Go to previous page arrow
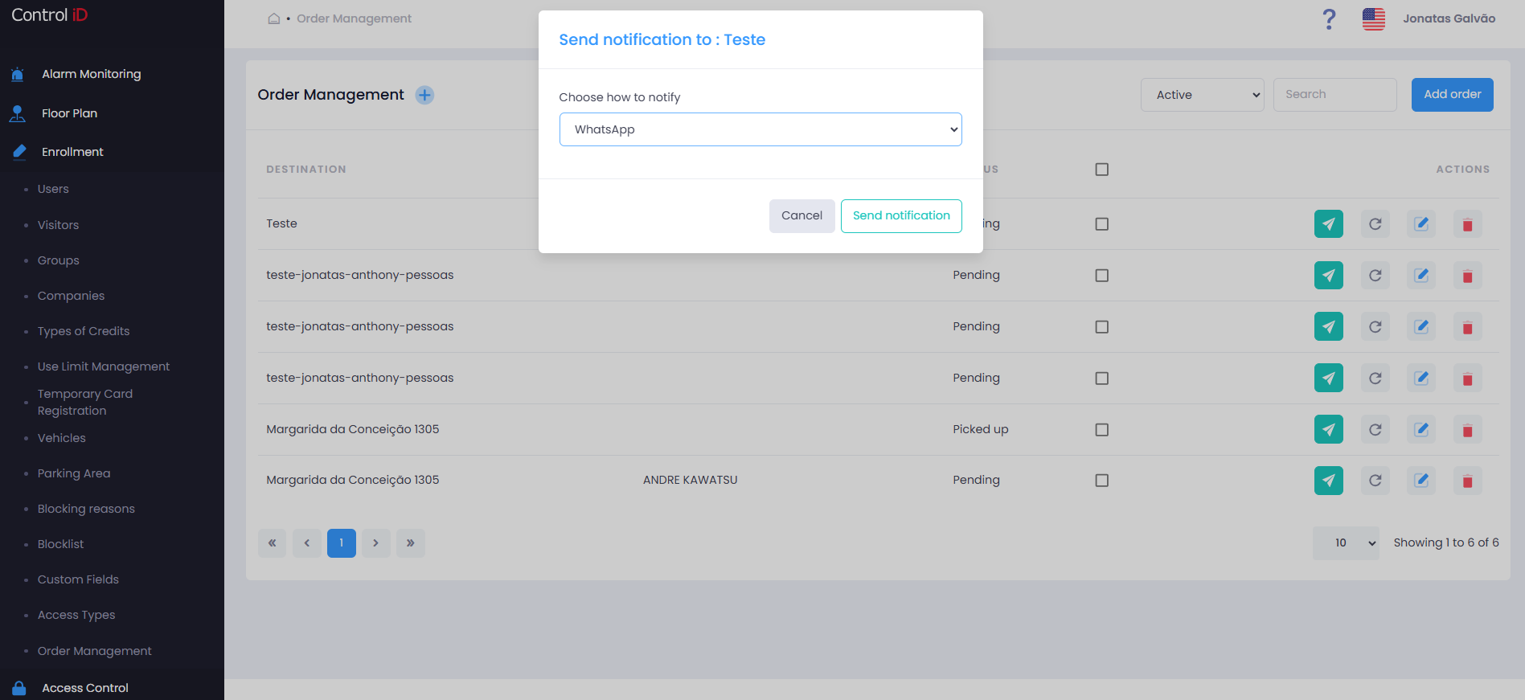Screen dimensions: 1525x700 (x=307, y=543)
